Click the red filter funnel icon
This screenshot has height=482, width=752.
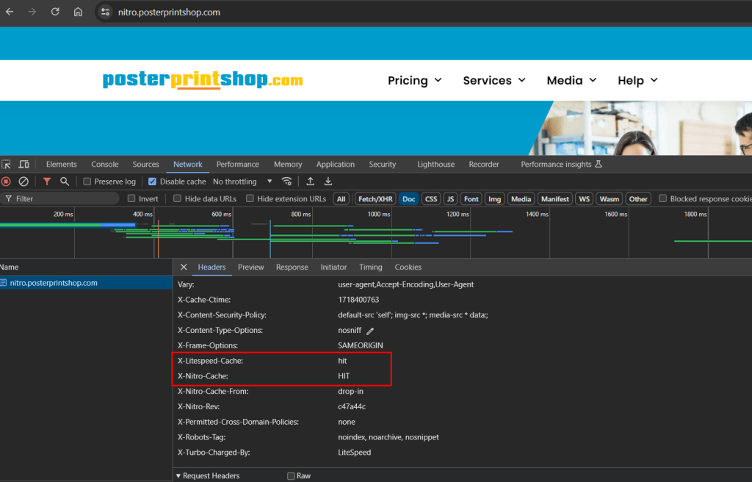coord(47,181)
